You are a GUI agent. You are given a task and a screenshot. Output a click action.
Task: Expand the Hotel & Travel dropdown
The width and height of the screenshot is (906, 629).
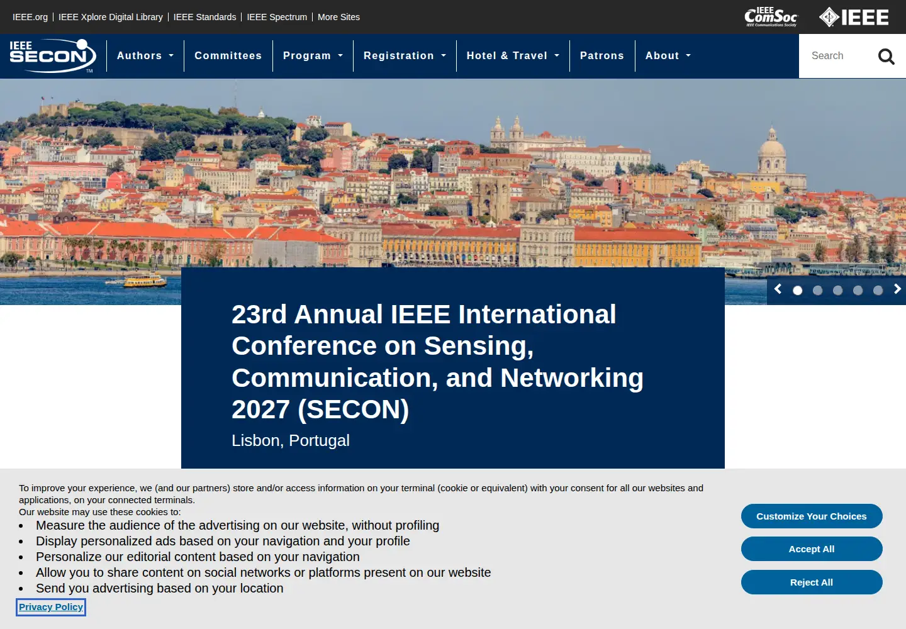pos(513,56)
